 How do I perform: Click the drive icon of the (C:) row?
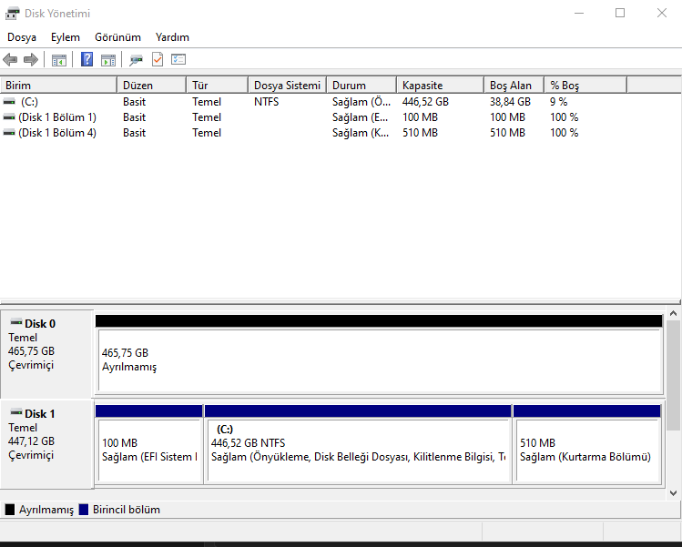(x=9, y=102)
